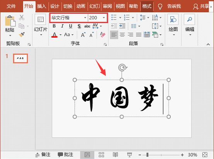
Task: Expand the font color dropdown arrow
Action: [x=60, y=35]
